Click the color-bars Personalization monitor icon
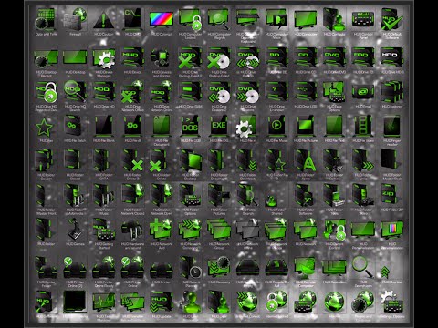Screen dimensions: 438x328 coord(391,230)
